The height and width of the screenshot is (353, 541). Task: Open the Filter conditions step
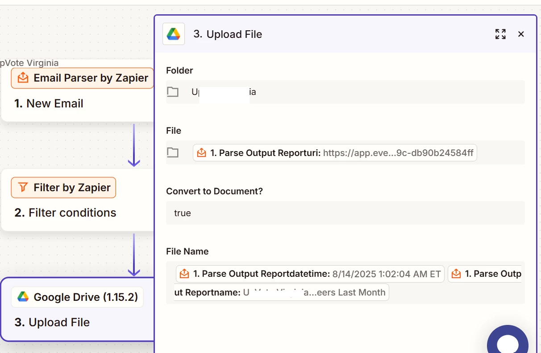65,213
